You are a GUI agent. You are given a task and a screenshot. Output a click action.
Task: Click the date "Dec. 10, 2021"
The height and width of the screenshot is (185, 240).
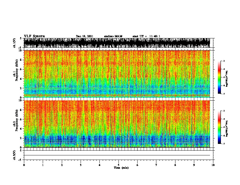(x=85, y=36)
